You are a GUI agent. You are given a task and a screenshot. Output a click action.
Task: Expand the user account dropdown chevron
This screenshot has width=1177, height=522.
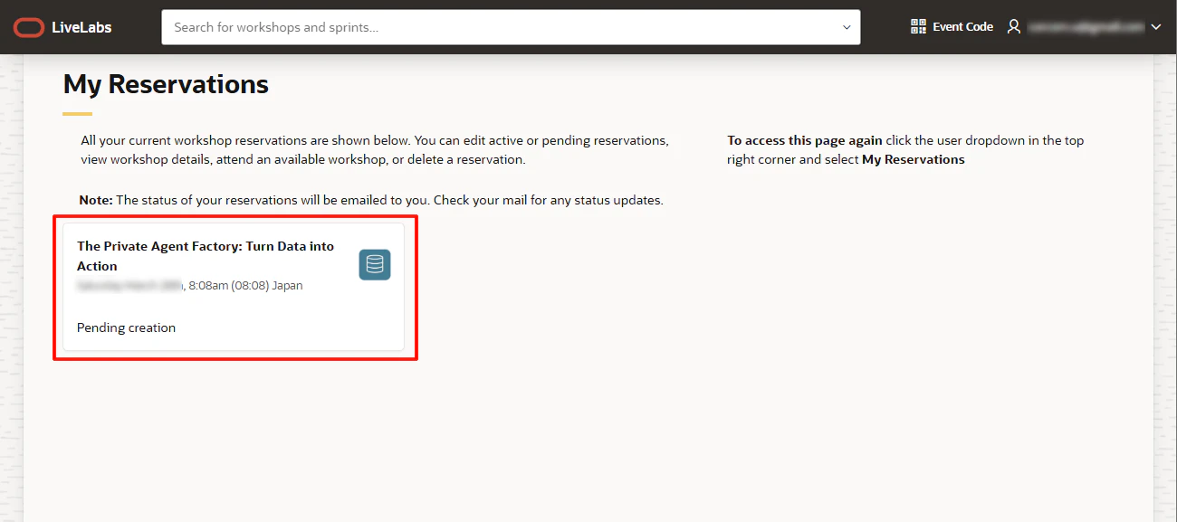1155,27
